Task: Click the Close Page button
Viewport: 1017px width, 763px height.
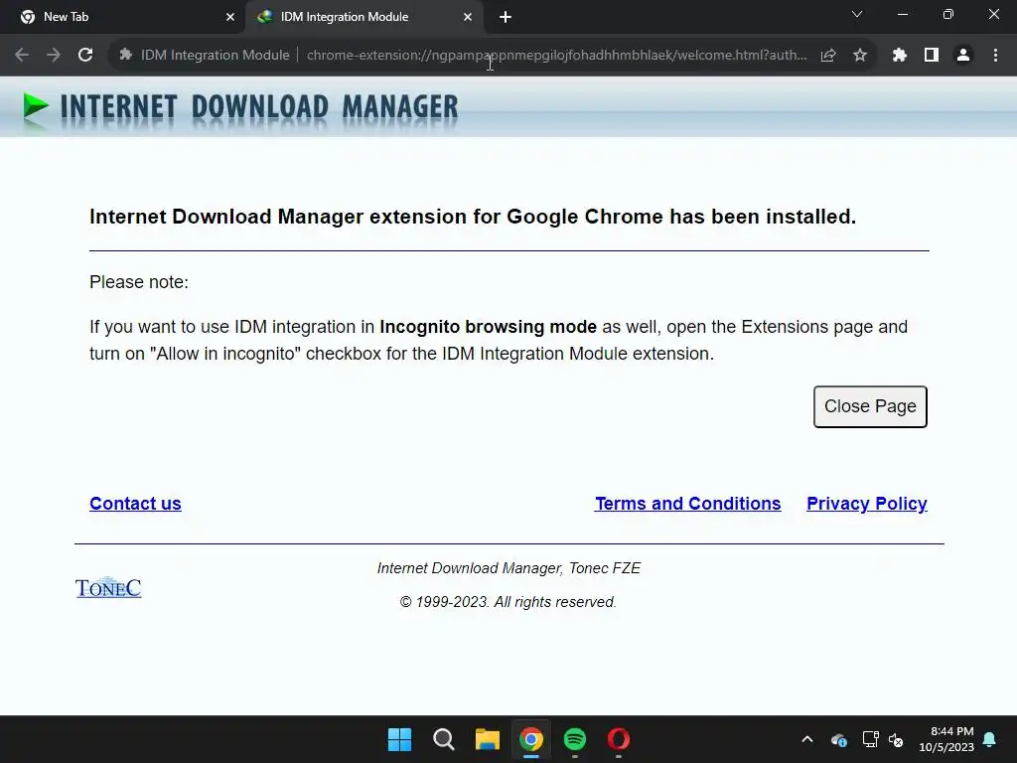Action: pos(870,406)
